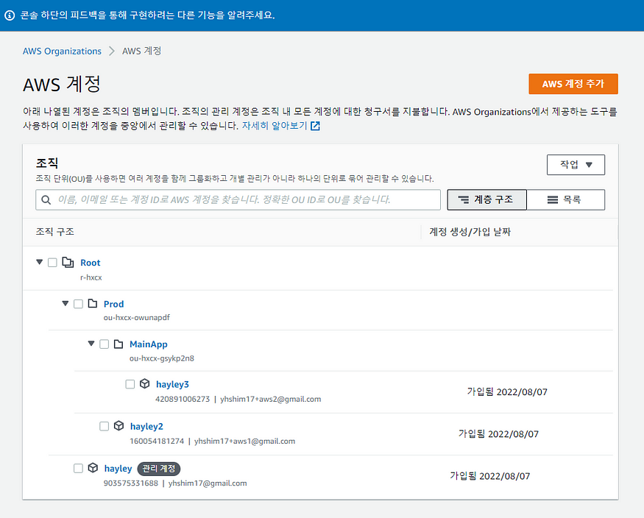
Task: Open the Root link
Action: (x=91, y=263)
